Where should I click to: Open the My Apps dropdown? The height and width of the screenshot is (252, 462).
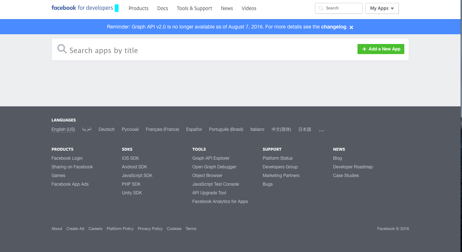[x=382, y=8]
